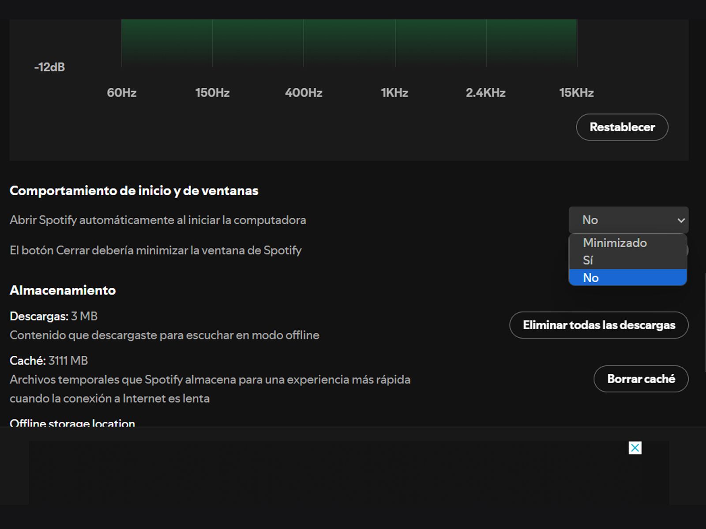
Task: Open the Abrir Spotify automáticamente dropdown
Action: pyautogui.click(x=628, y=220)
